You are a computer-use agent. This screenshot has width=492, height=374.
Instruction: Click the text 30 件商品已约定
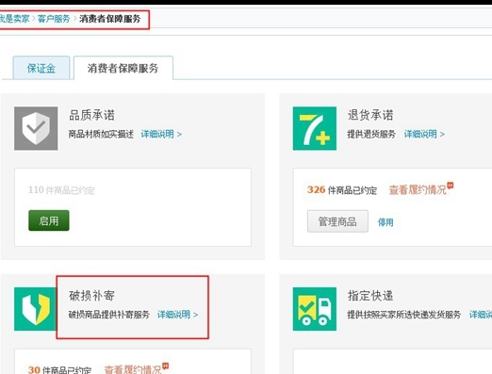[x=59, y=369]
